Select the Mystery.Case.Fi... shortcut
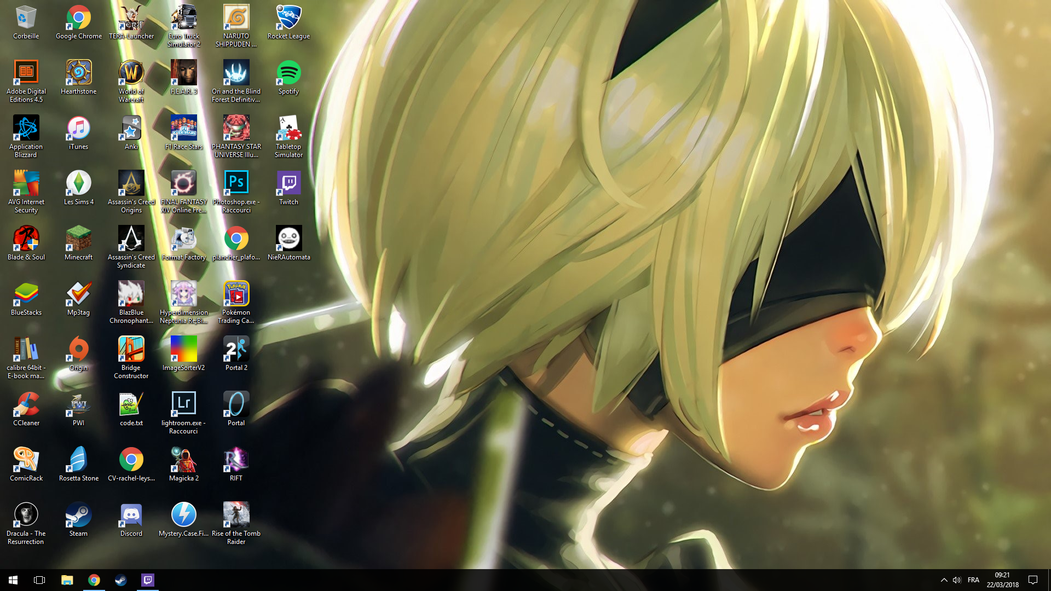 [184, 520]
